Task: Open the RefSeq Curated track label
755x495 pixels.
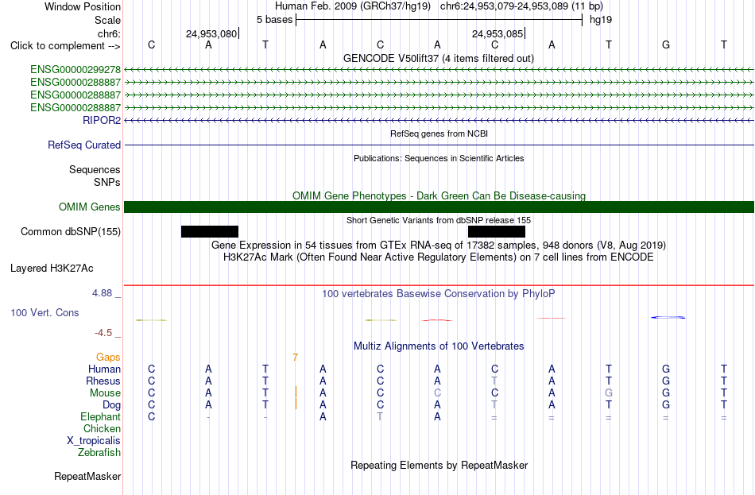Action: (x=84, y=145)
